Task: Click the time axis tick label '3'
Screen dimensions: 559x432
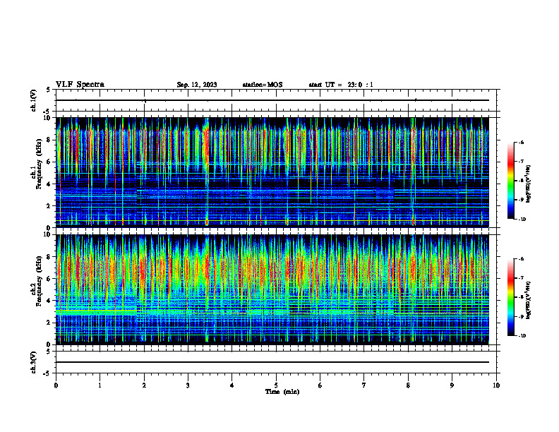Action: tap(188, 385)
